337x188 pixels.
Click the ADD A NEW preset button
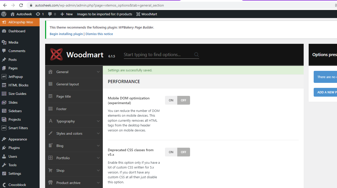(x=325, y=92)
